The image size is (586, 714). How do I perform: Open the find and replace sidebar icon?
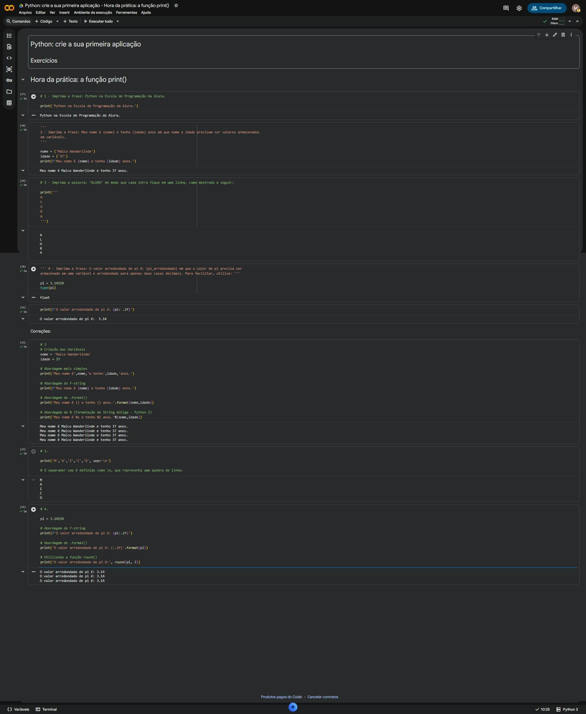tap(9, 47)
